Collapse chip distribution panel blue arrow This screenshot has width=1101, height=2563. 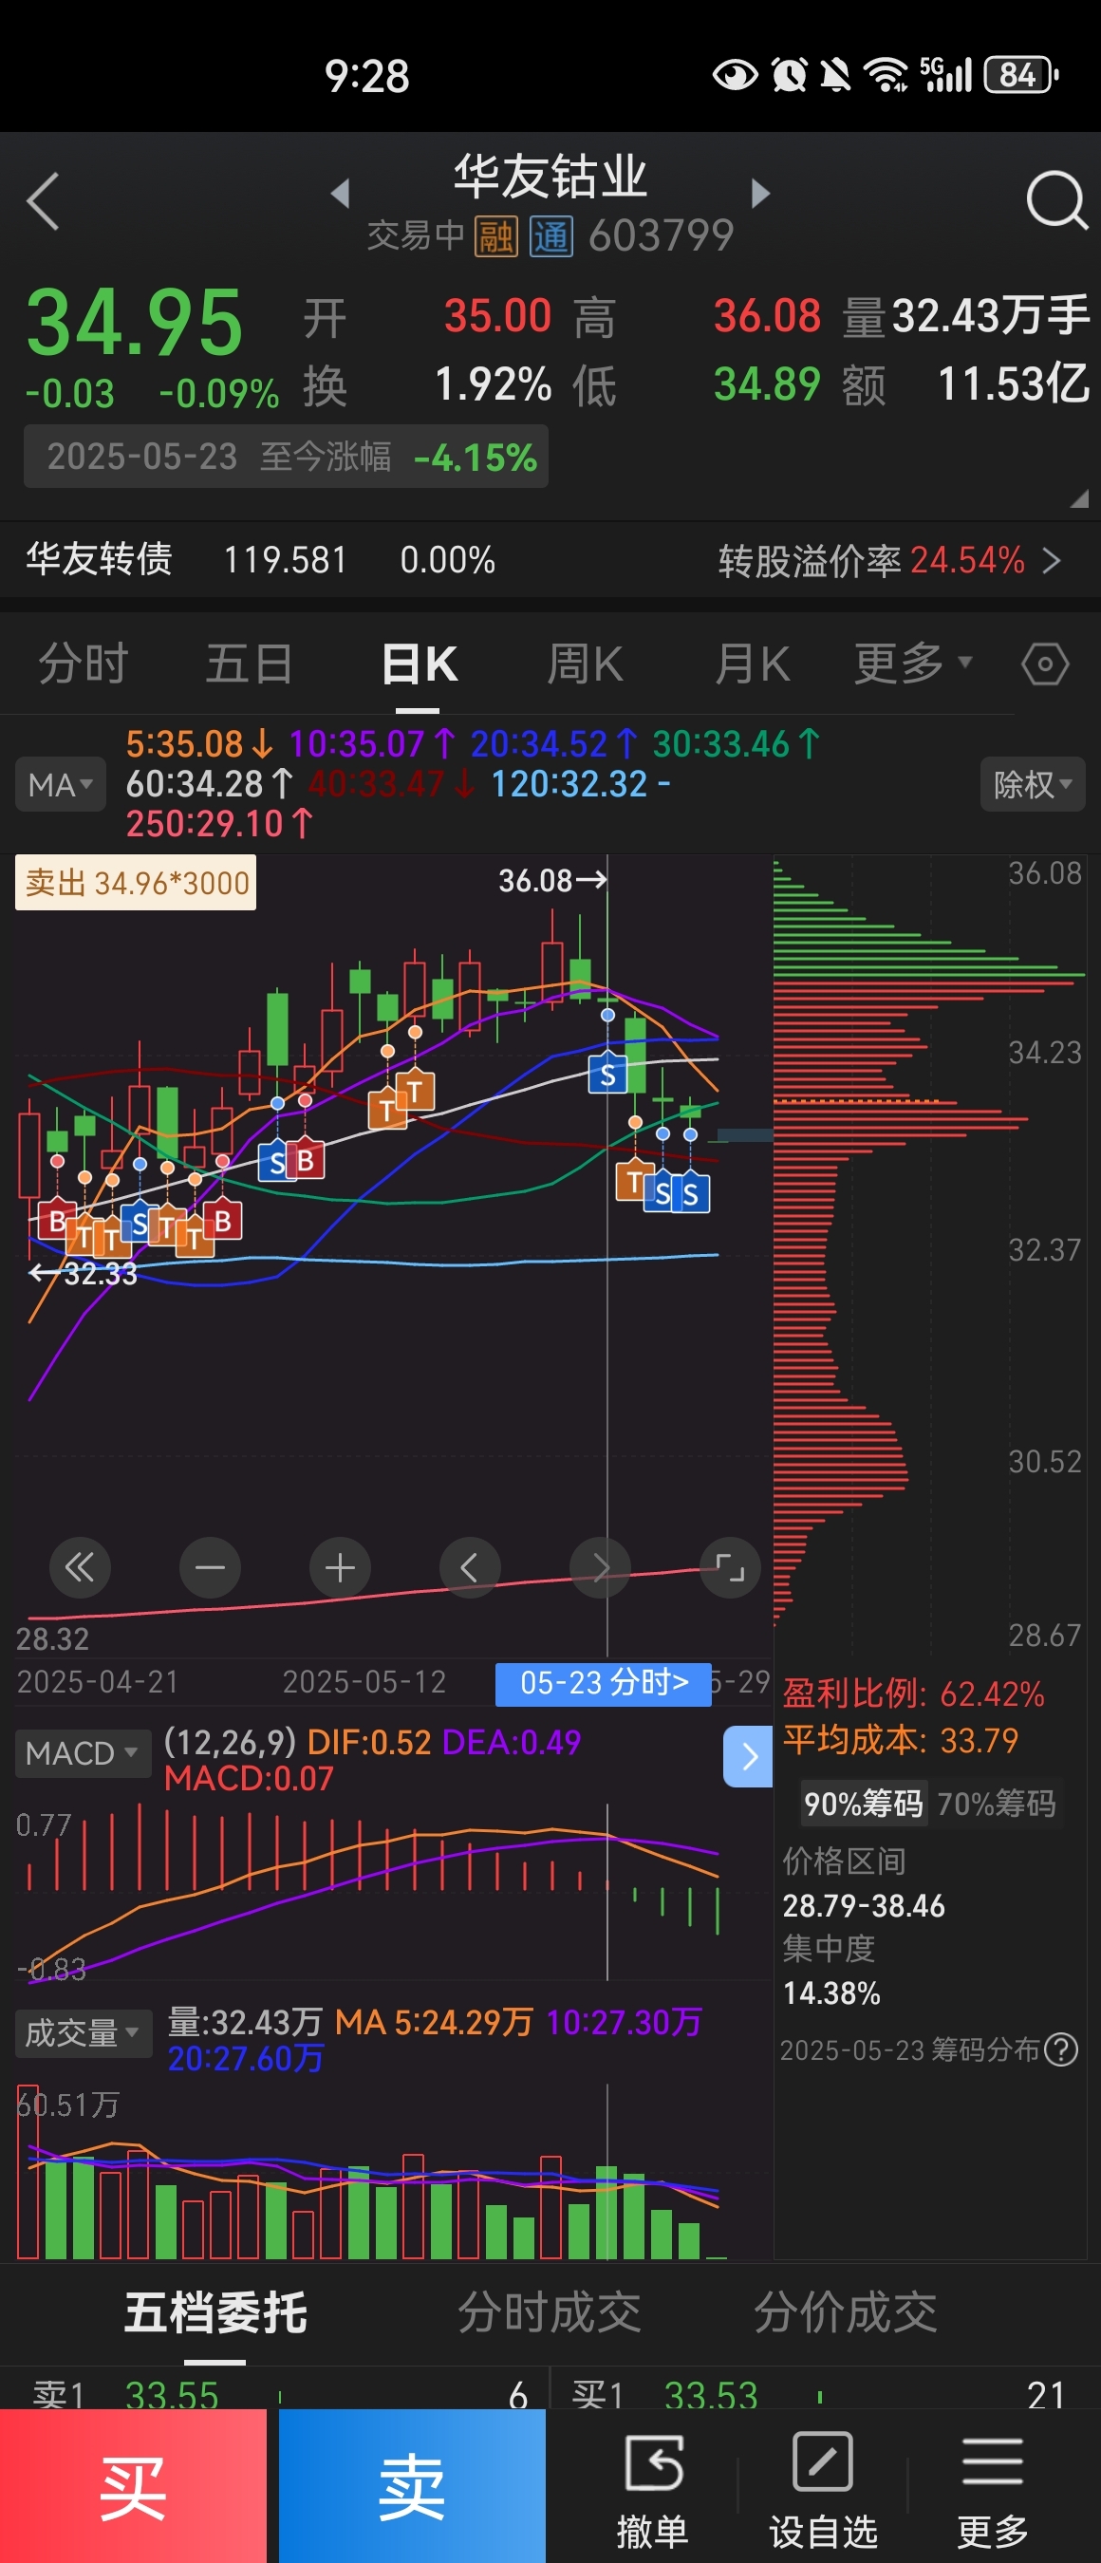click(x=748, y=1757)
